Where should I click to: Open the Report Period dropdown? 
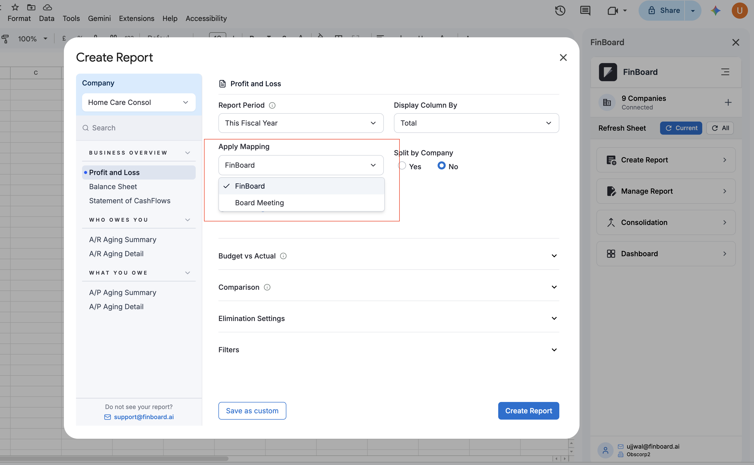click(301, 123)
